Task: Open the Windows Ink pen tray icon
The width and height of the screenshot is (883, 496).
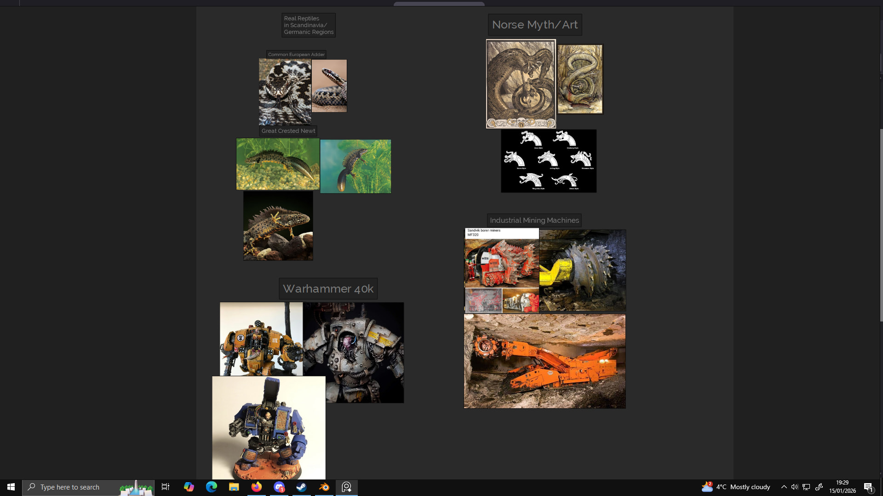Action: pyautogui.click(x=819, y=487)
